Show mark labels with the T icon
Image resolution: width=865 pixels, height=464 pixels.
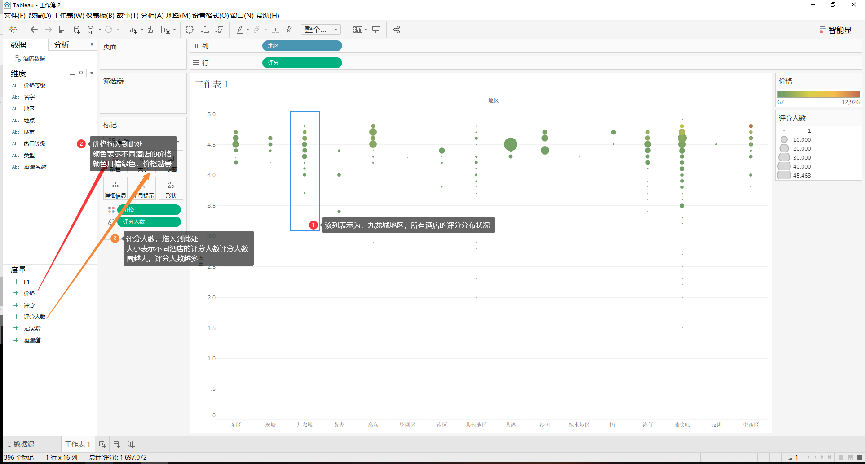click(276, 30)
